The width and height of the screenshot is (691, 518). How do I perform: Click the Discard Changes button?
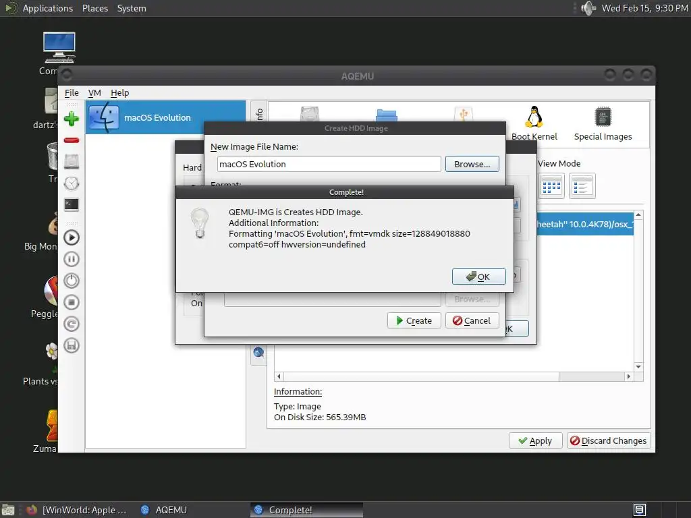tap(609, 440)
